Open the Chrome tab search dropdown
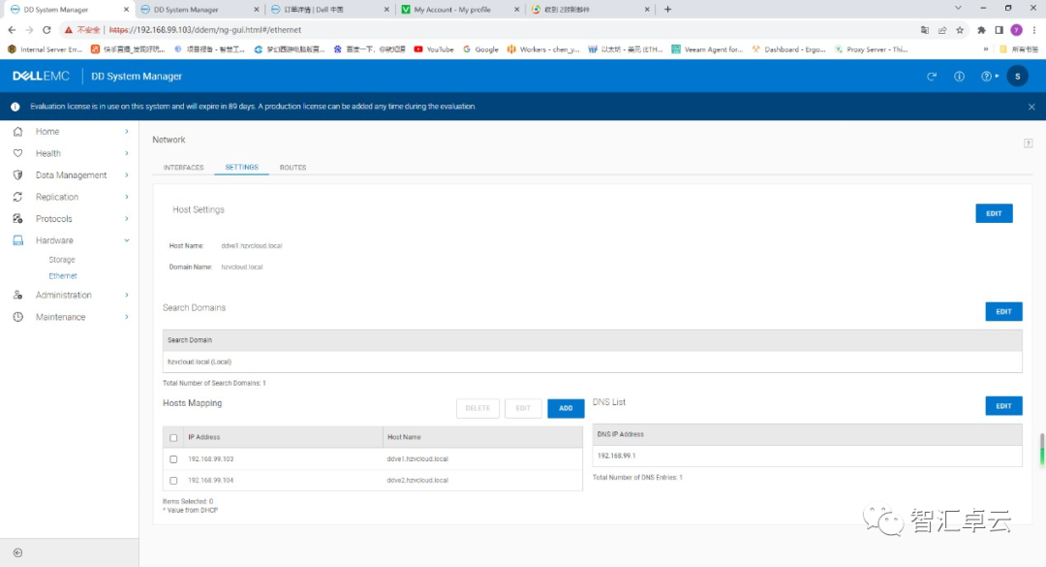 tap(958, 8)
